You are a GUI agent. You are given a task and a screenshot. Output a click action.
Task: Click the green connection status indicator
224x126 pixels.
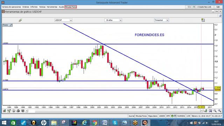click(172, 116)
